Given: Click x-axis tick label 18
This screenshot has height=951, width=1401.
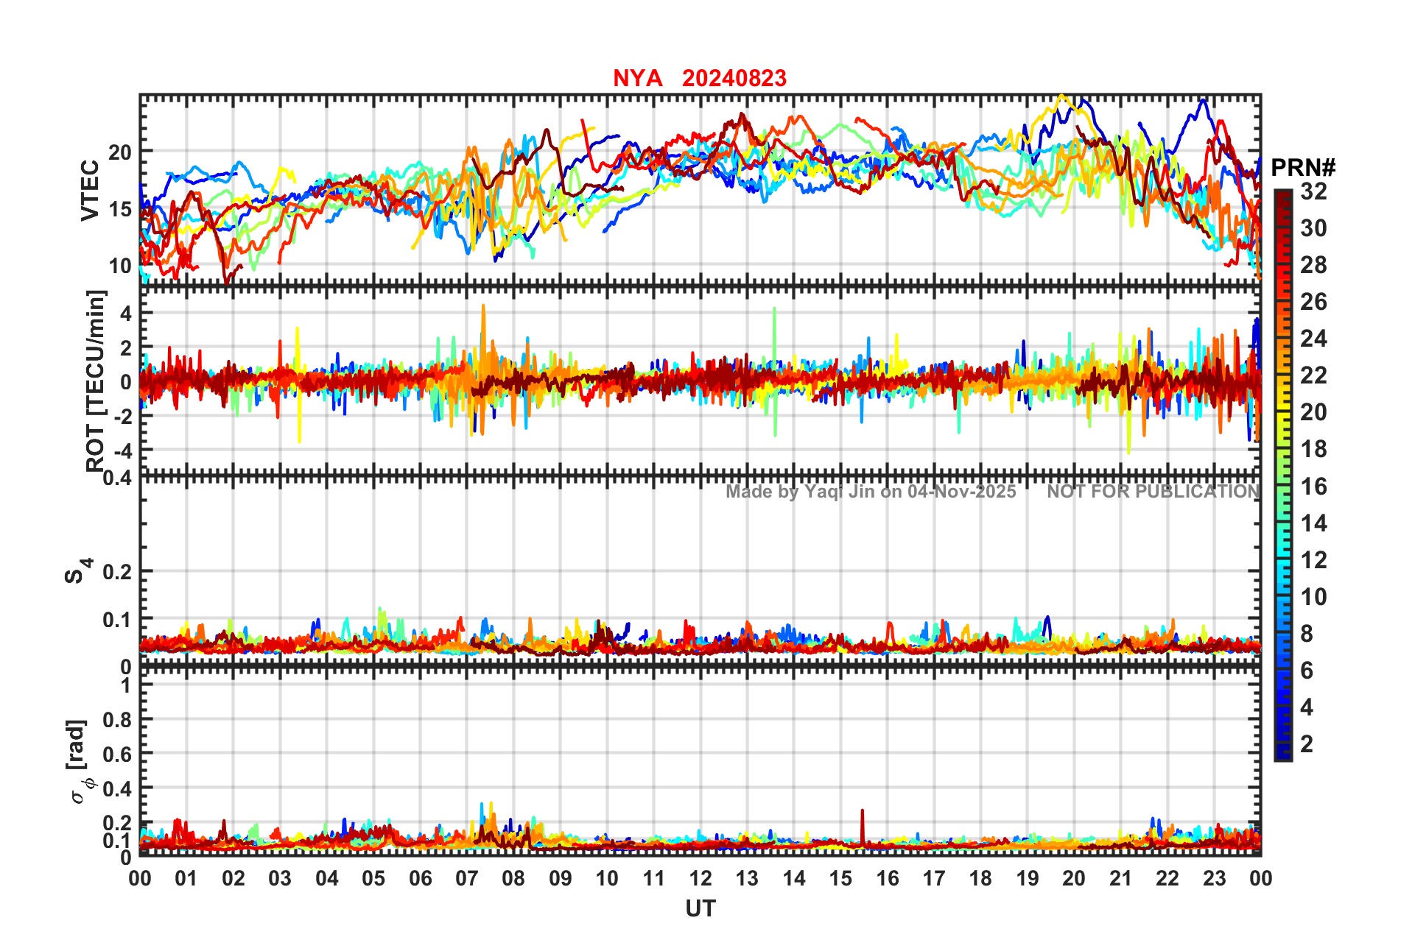Looking at the screenshot, I should pyautogui.click(x=980, y=878).
